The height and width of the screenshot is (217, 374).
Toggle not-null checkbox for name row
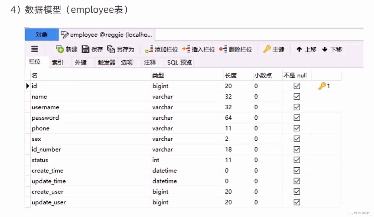[297, 96]
